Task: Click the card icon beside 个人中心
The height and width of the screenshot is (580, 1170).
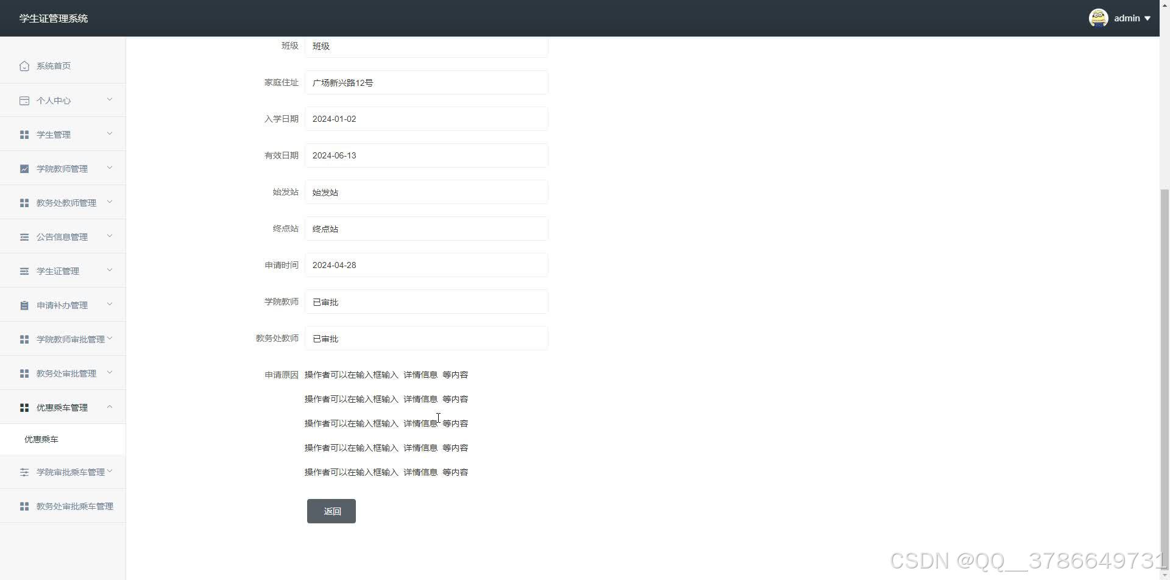Action: (x=24, y=101)
